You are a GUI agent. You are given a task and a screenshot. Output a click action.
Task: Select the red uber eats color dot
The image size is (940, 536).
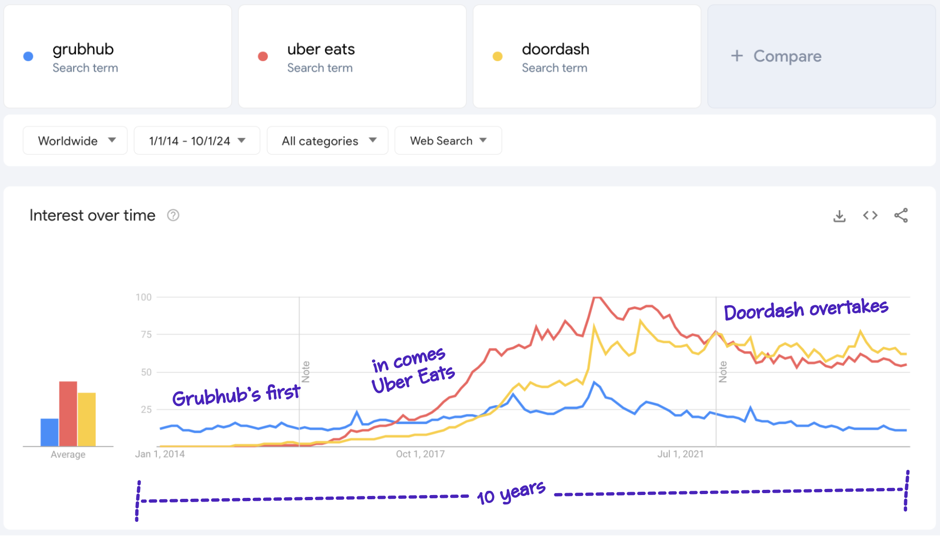point(263,57)
